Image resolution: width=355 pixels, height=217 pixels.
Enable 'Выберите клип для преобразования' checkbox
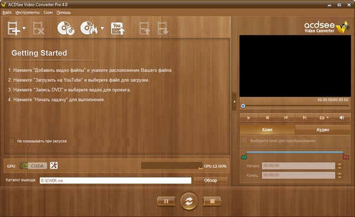(244, 140)
